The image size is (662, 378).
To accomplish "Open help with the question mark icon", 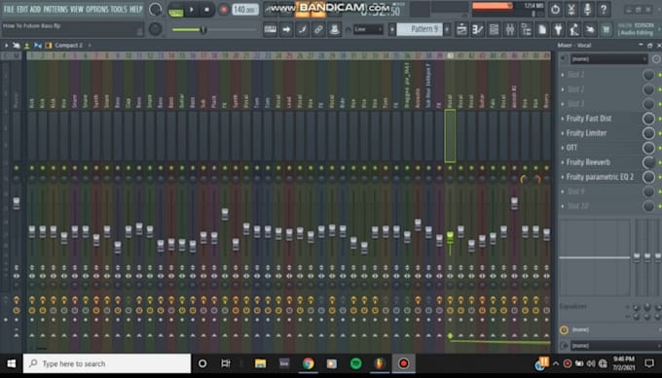I will point(604,9).
